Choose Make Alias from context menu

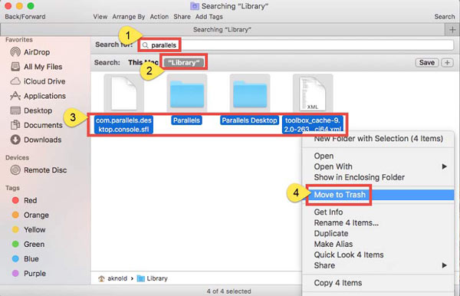[379, 244]
